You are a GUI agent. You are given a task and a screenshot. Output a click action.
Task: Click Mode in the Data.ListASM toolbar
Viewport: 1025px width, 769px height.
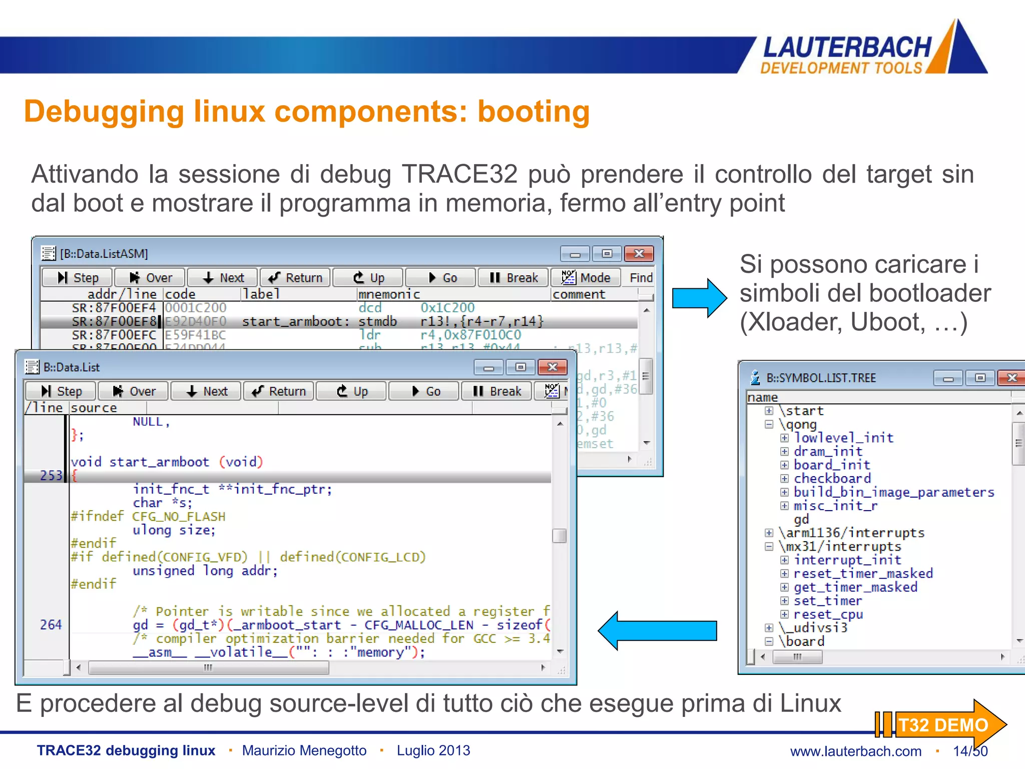click(586, 277)
